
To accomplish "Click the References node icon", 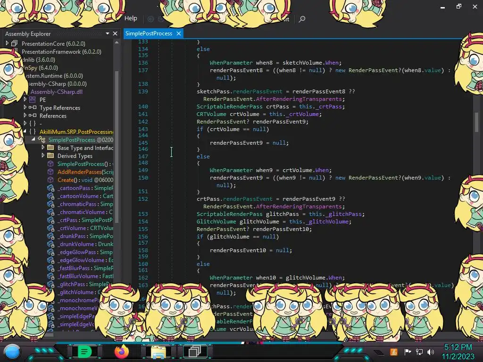I will coord(33,115).
